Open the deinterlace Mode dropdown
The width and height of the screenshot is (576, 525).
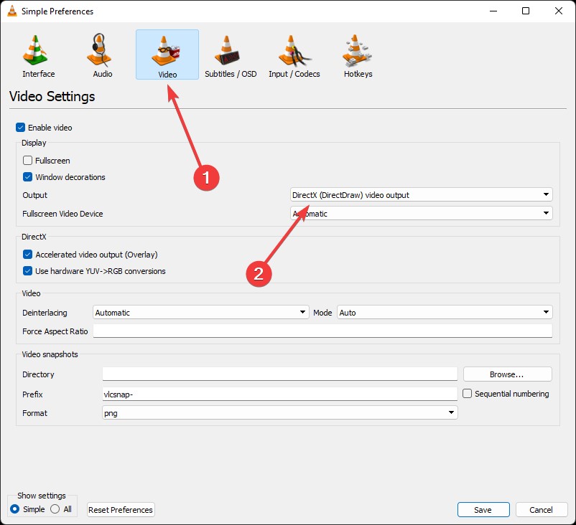(445, 312)
